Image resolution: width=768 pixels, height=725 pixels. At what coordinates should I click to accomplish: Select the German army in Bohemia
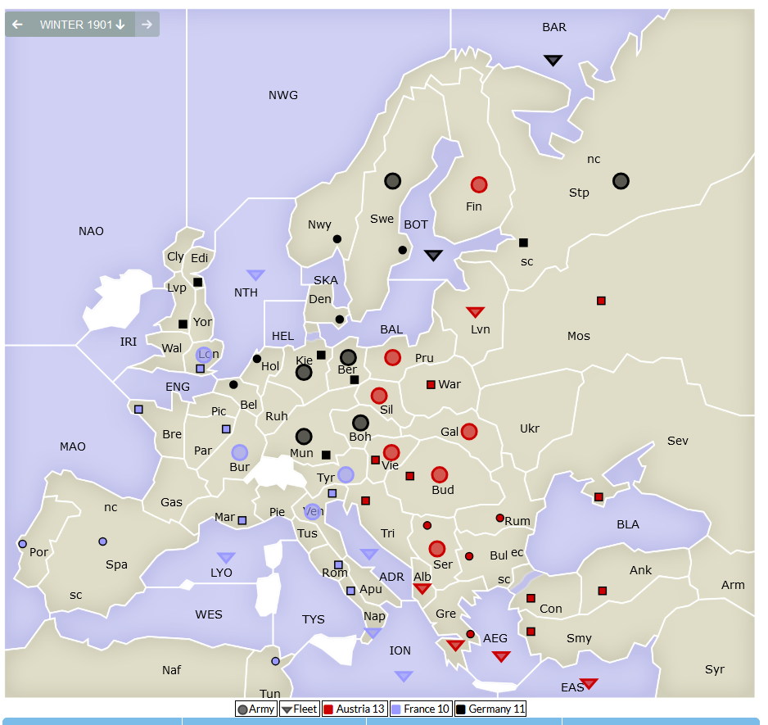pyautogui.click(x=360, y=423)
